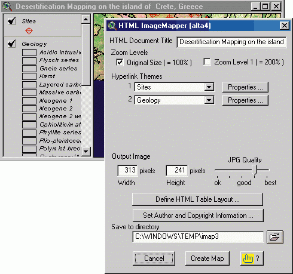Click the JPG Quality slider handle

click(x=254, y=170)
